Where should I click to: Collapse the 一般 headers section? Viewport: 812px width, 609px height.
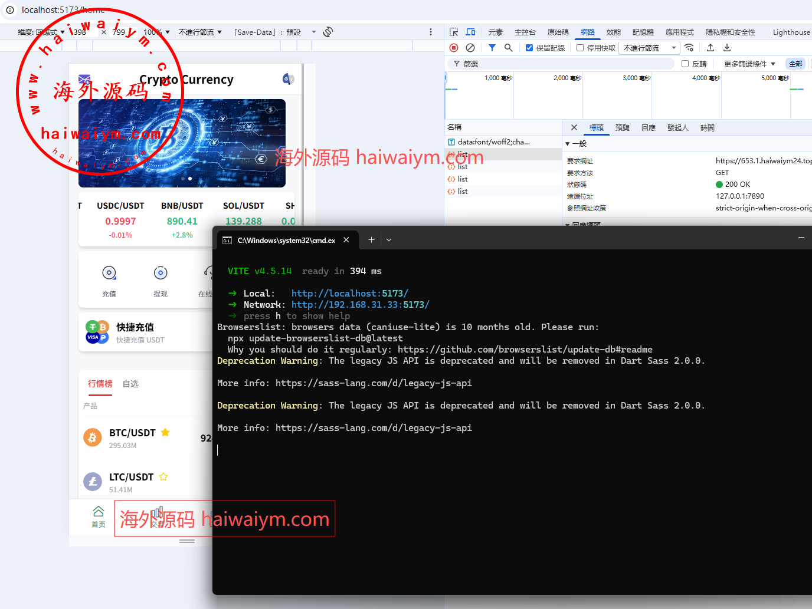(568, 144)
